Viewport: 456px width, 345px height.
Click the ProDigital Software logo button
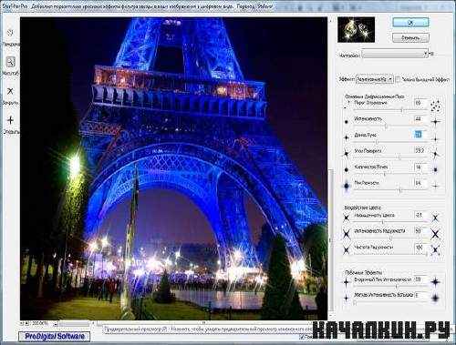55,336
